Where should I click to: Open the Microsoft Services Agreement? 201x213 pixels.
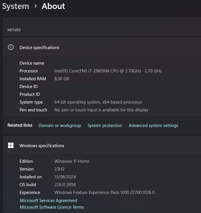[48, 200]
